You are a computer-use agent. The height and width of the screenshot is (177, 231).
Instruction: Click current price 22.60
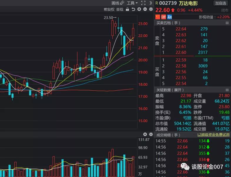click(x=163, y=10)
